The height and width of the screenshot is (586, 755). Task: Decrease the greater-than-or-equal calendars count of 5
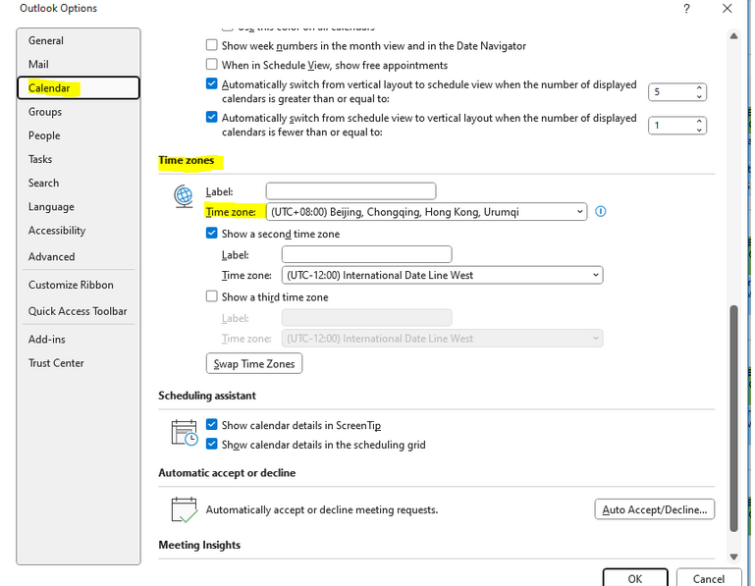tap(699, 96)
